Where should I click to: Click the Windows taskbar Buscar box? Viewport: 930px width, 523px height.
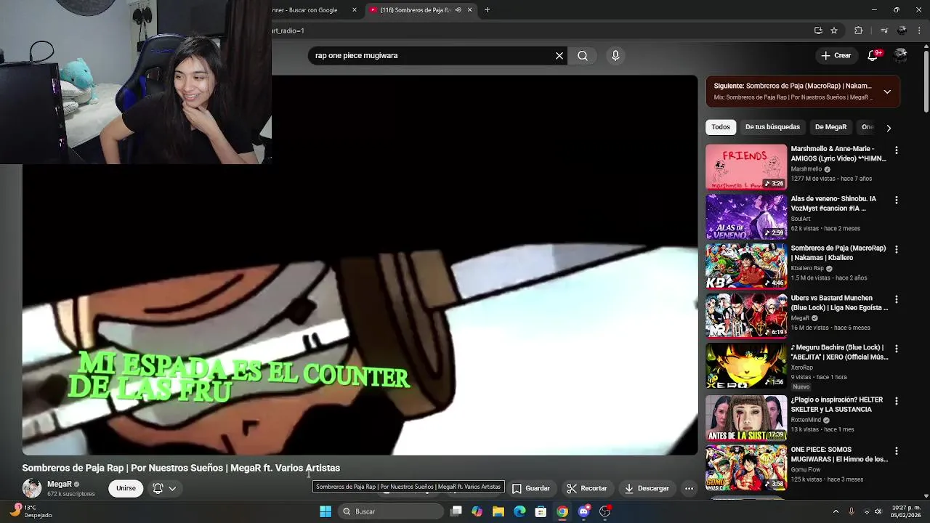pos(391,511)
